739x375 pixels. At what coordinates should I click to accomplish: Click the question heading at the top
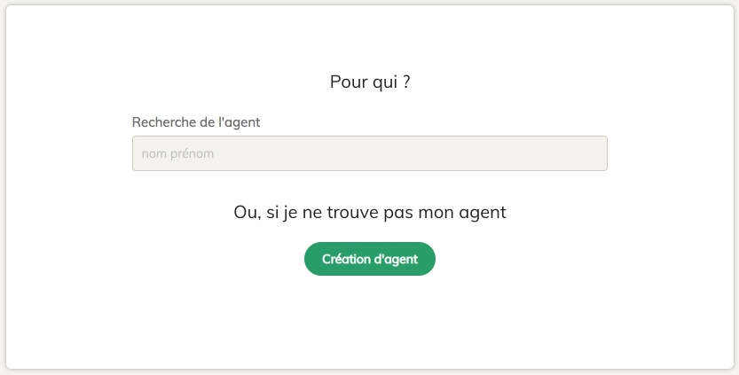pos(369,82)
